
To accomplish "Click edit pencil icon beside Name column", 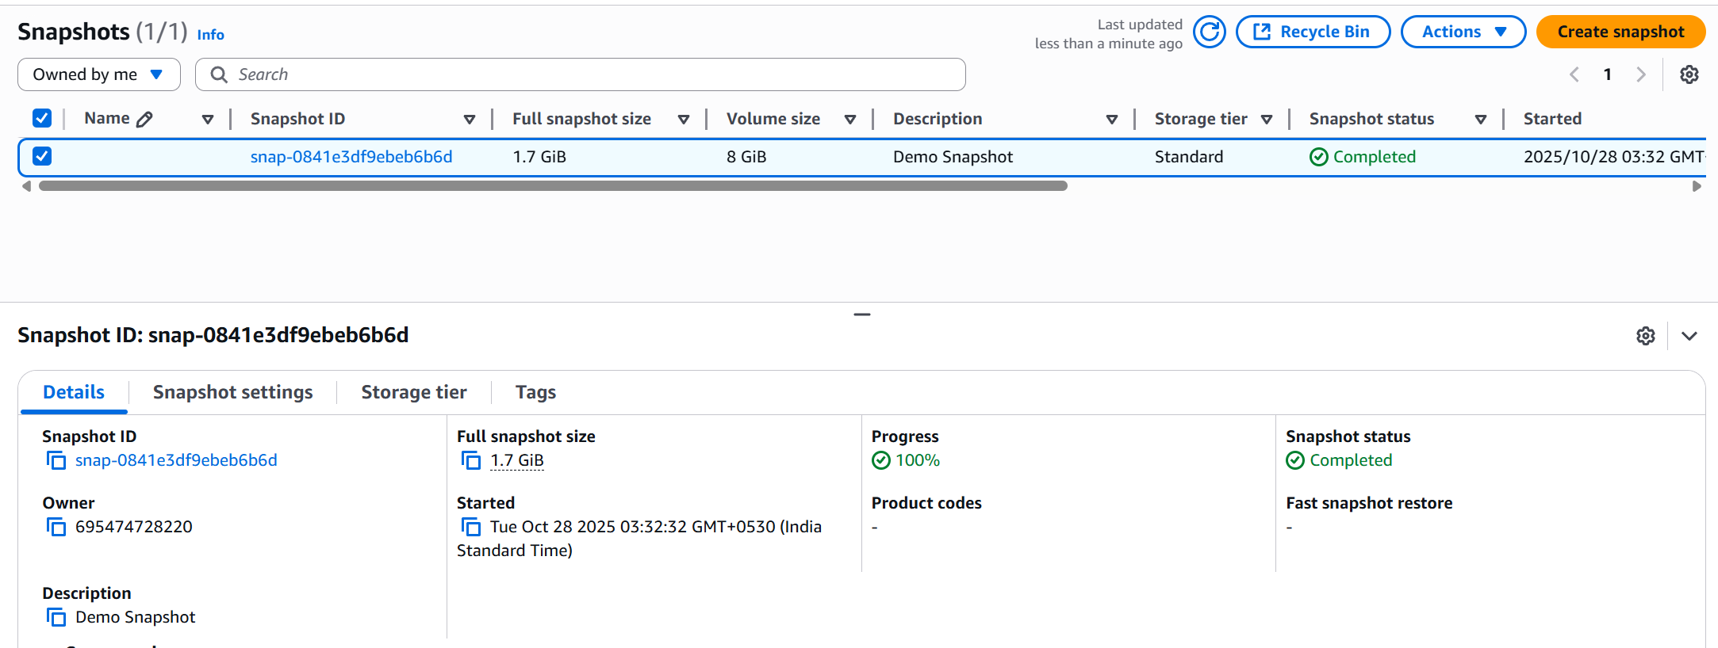I will coord(144,120).
